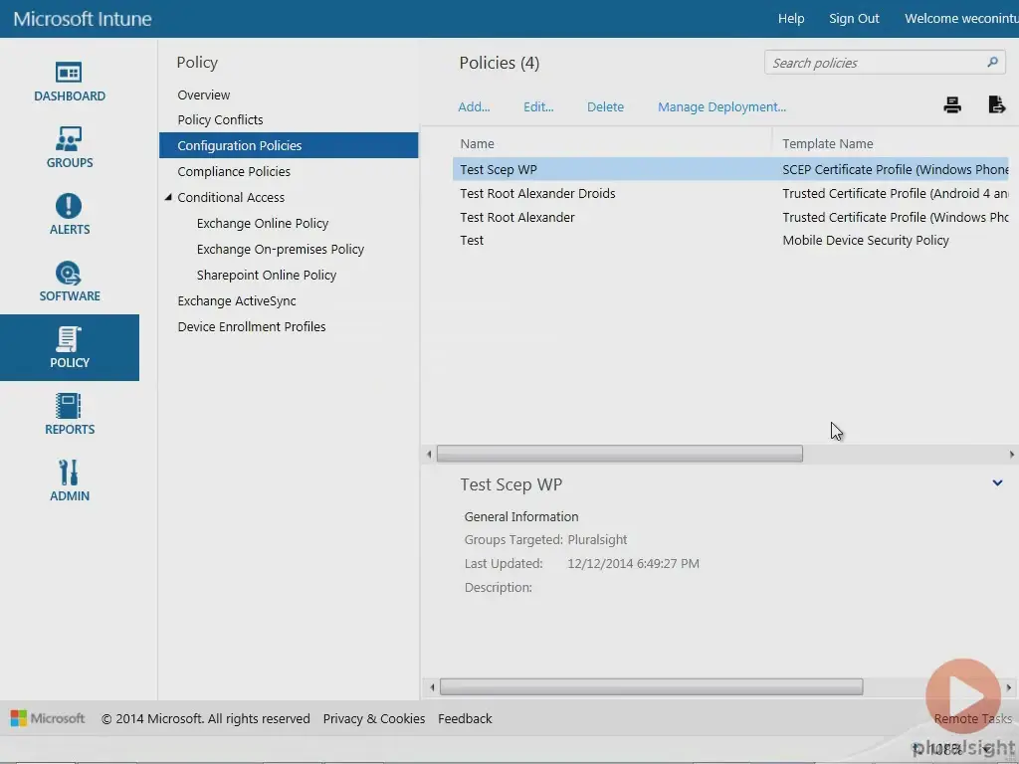The image size is (1019, 764).
Task: Click the Microsoft Intune title
Action: coord(83,19)
